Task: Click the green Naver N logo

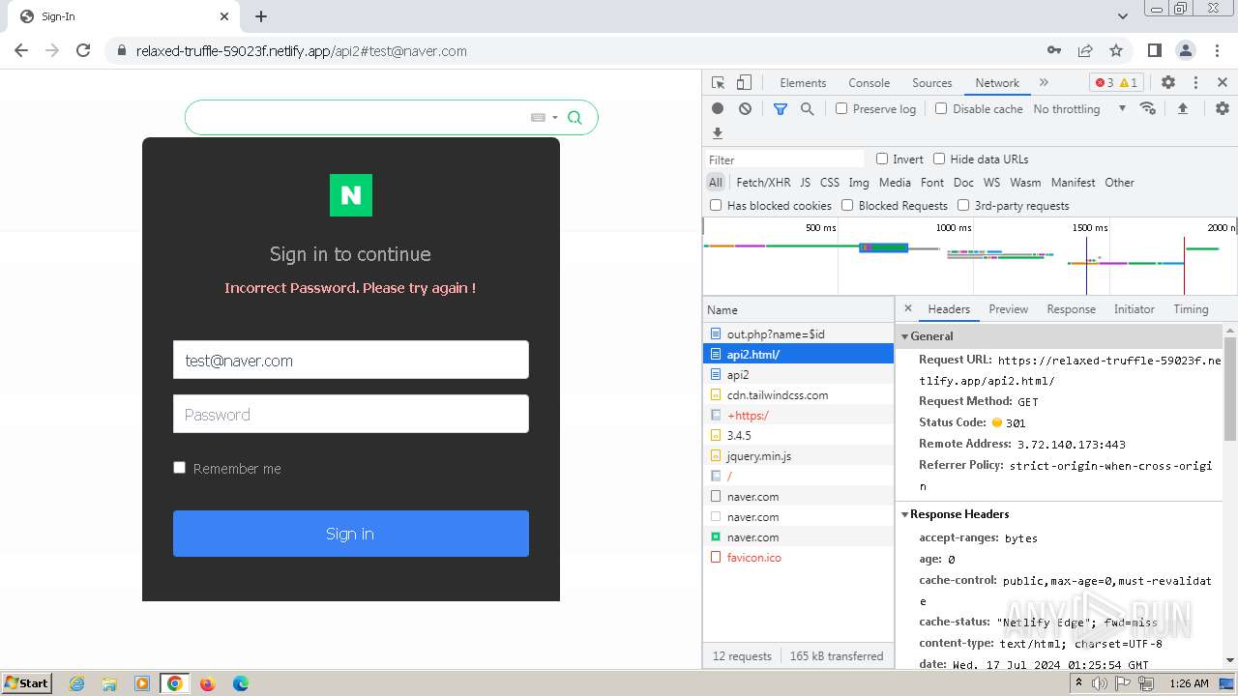Action: coord(351,195)
